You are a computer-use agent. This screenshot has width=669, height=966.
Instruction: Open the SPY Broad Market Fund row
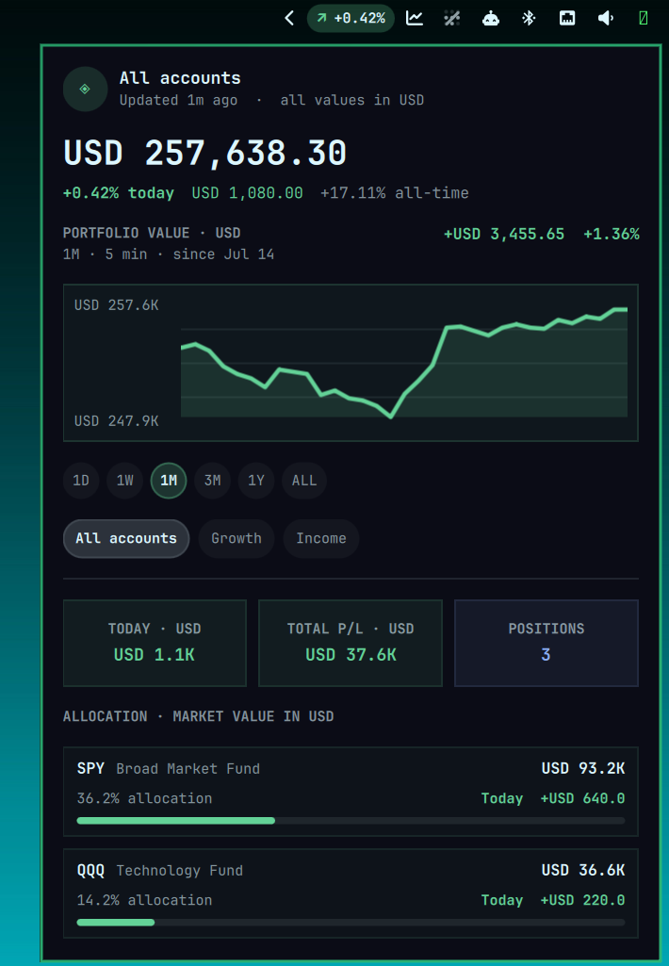pyautogui.click(x=351, y=791)
